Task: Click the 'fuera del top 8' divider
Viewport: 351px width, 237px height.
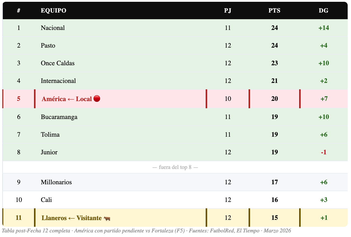Action: 175,167
